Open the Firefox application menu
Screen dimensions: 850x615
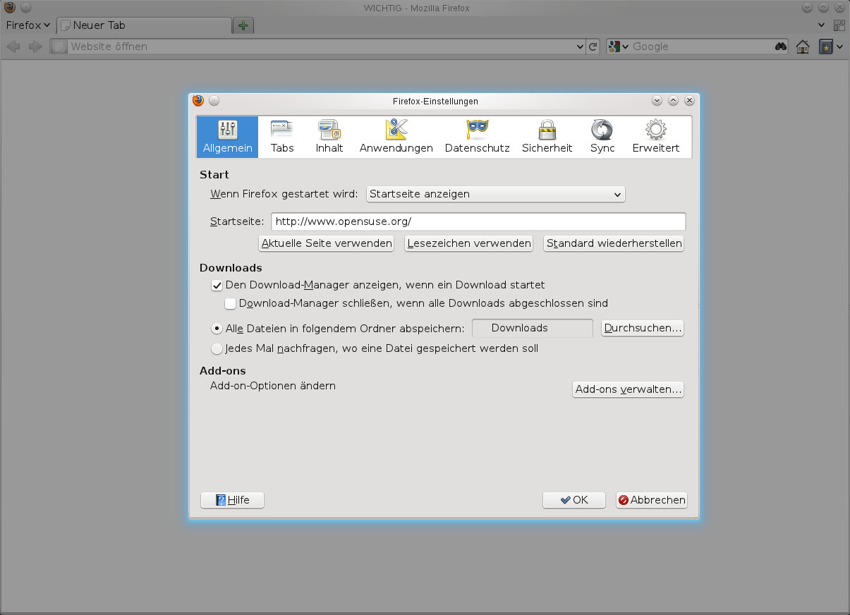[27, 25]
